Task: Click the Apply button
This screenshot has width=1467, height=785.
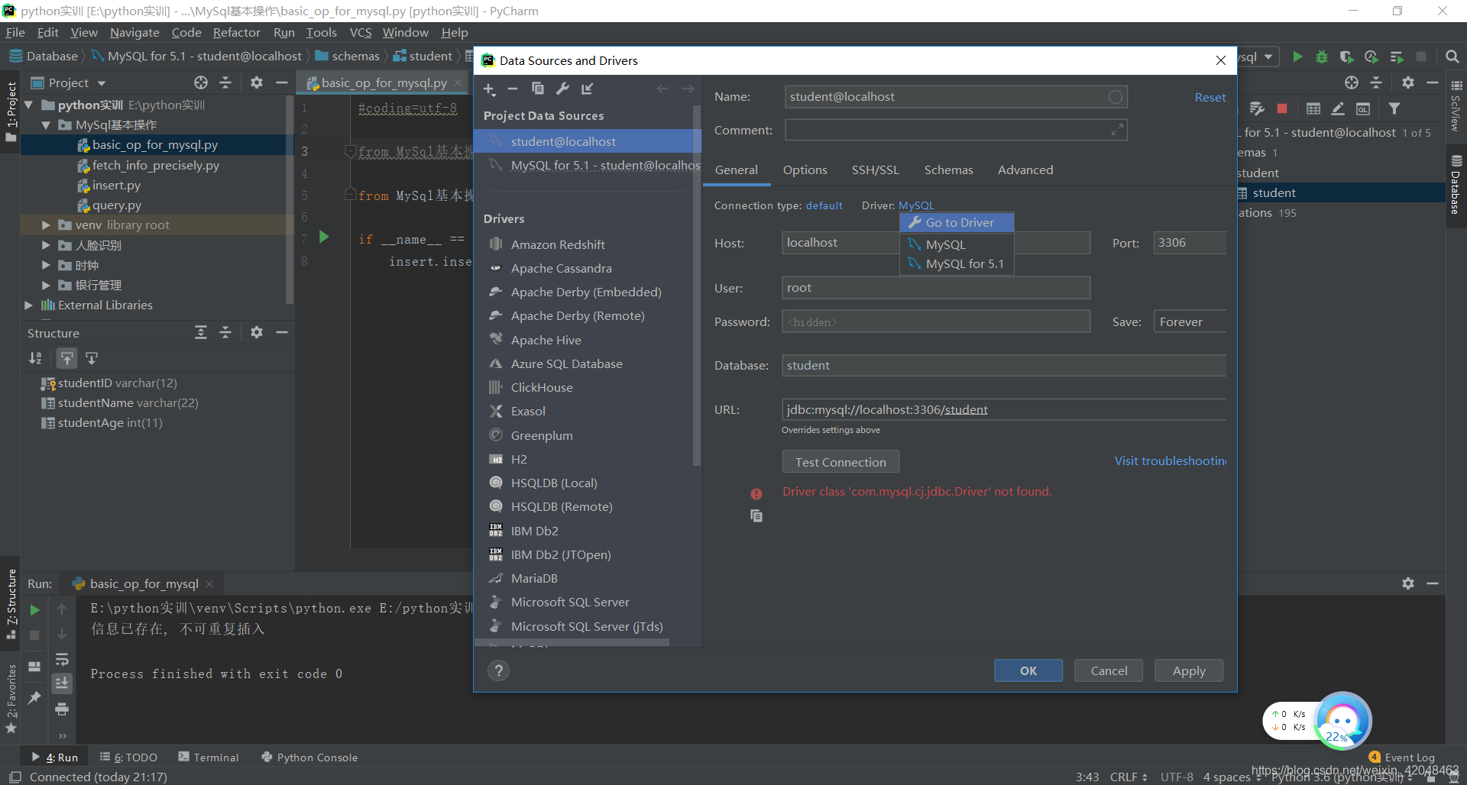Action: [1189, 670]
